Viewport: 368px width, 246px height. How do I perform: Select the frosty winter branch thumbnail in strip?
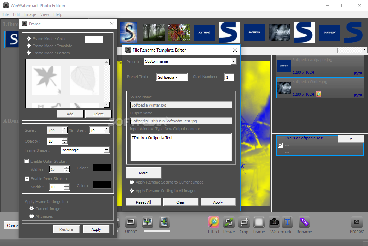(279, 32)
